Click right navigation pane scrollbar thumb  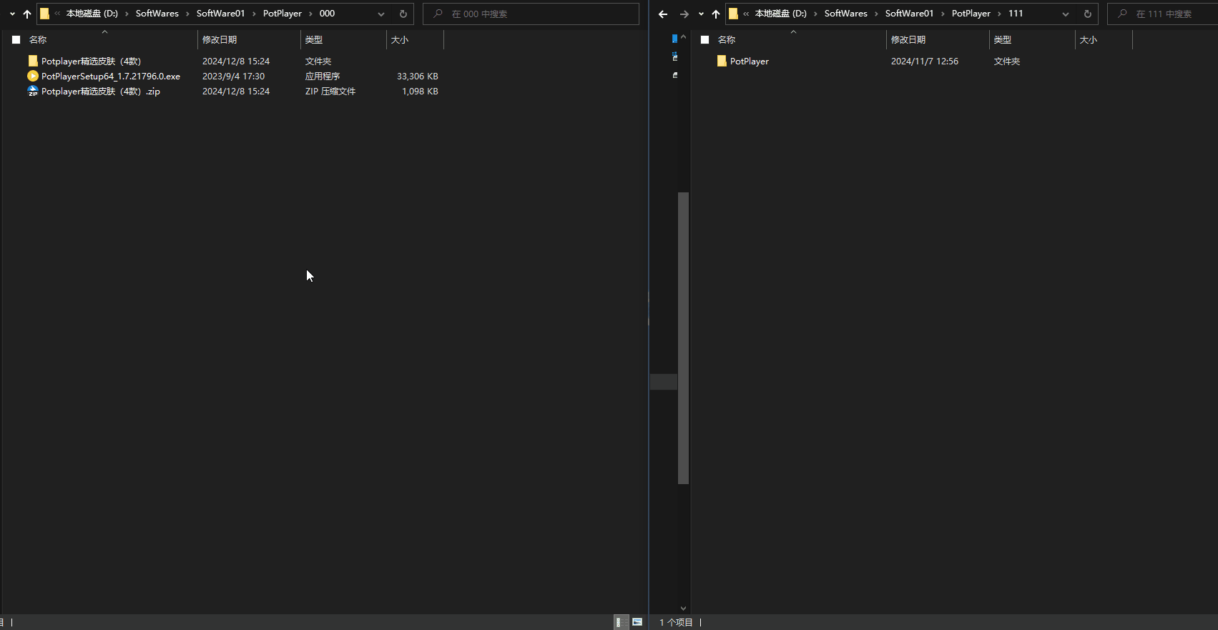pos(683,338)
